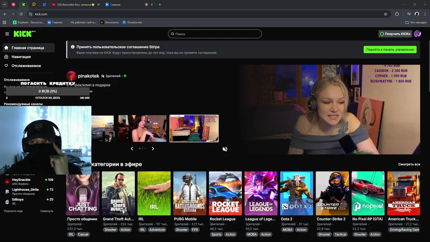Open Главная страница in sidebar
The width and height of the screenshot is (430, 242).
click(x=28, y=48)
